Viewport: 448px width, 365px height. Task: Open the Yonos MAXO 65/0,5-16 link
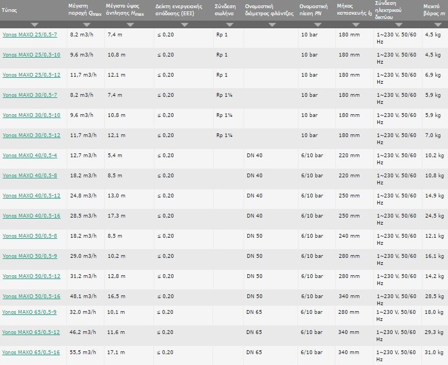32,352
